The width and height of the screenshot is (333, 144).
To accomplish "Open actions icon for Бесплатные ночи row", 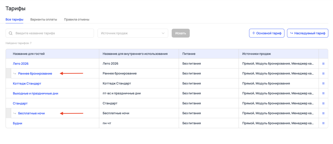I will pos(323,113).
